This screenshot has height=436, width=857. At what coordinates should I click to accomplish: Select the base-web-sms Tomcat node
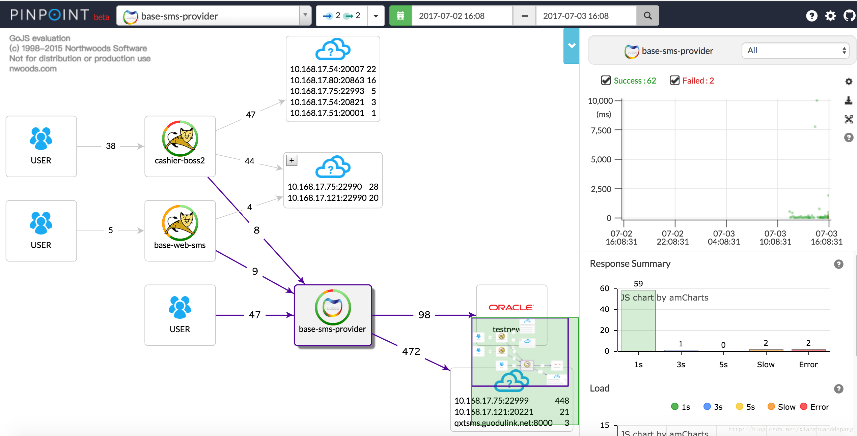(180, 231)
